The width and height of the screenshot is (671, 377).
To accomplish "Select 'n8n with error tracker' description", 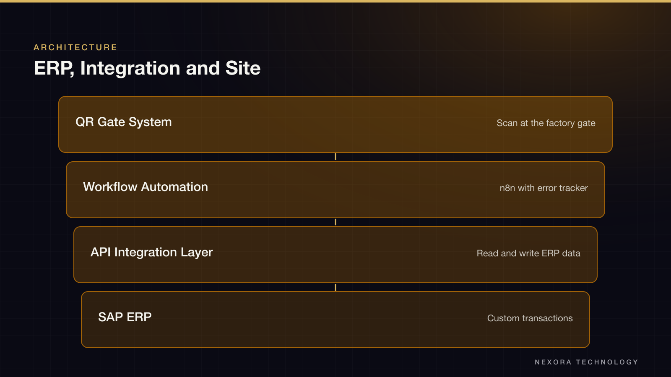I will coord(544,188).
